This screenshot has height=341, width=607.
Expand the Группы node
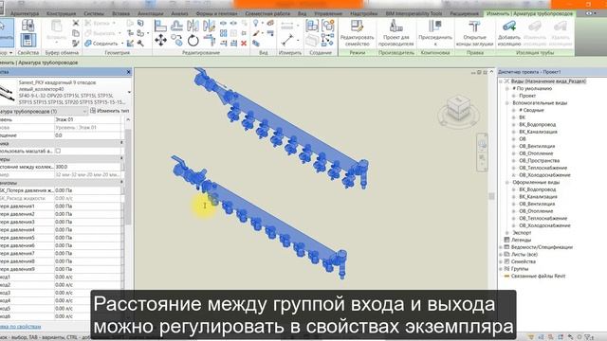coord(501,269)
